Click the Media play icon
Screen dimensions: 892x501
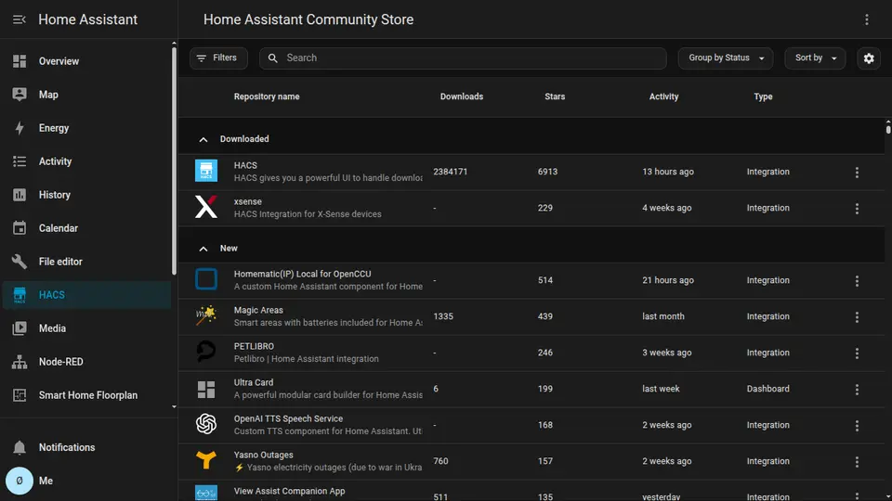click(x=20, y=328)
